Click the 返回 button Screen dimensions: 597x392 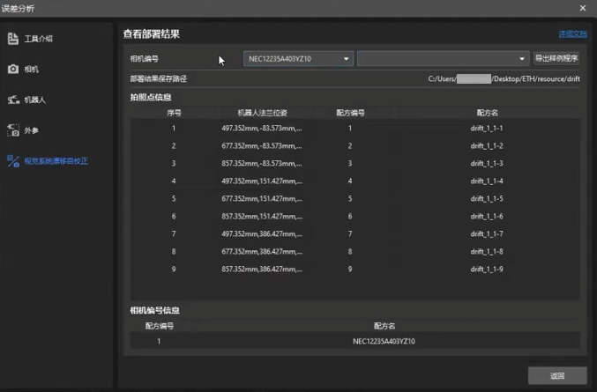557,375
